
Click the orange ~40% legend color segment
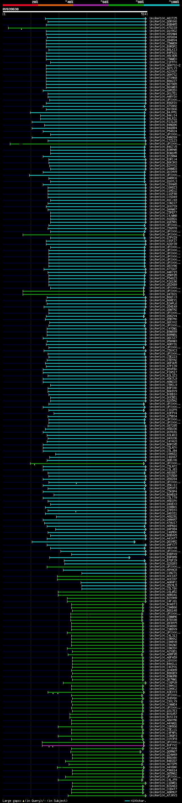tap(56, 5)
